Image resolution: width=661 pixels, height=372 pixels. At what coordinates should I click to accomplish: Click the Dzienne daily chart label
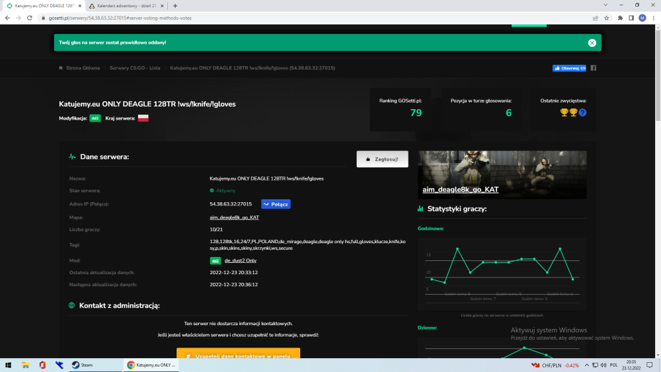[x=427, y=328]
